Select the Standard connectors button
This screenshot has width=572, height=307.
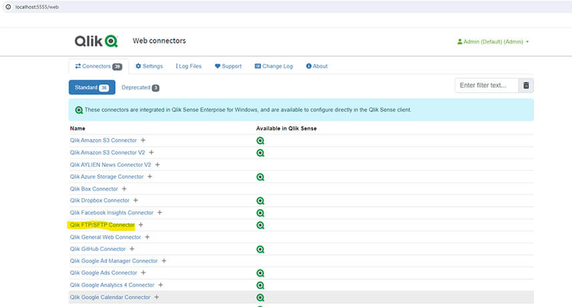(x=92, y=87)
